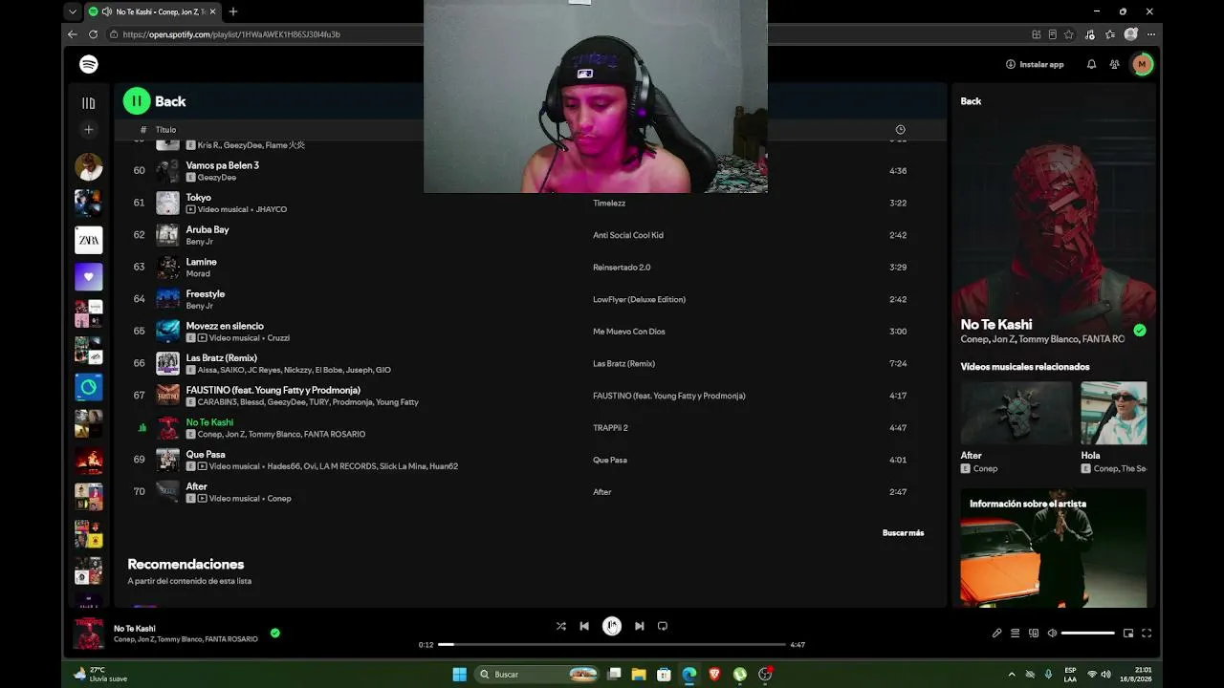The height and width of the screenshot is (688, 1224).
Task: Collapse the library sidebar icon
Action: [x=89, y=102]
